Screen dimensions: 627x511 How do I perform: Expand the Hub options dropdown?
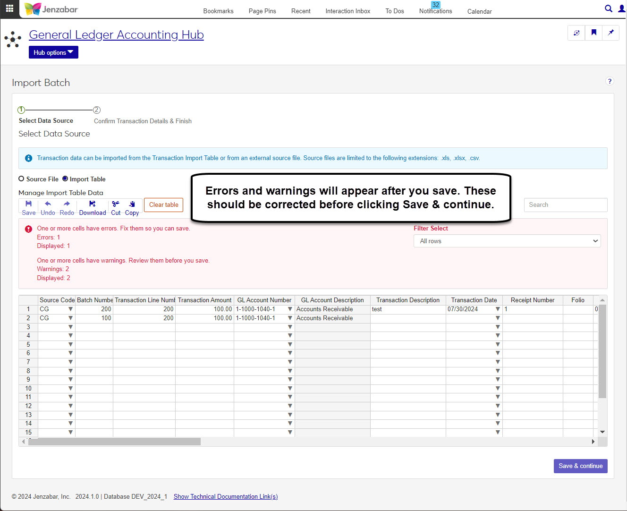53,52
